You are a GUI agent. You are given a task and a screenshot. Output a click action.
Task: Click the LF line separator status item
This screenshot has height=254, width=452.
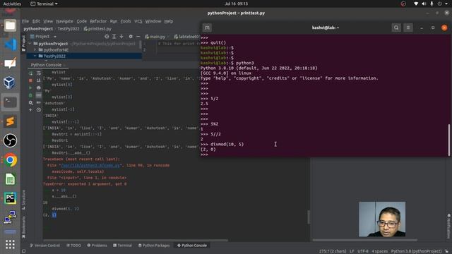coord(352,251)
